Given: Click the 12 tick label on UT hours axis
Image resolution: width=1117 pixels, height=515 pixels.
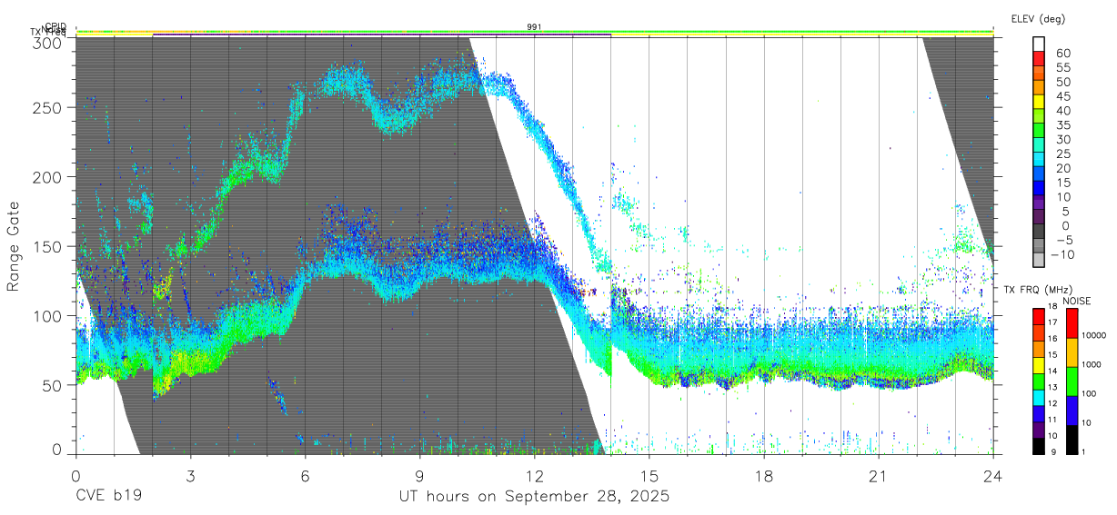Looking at the screenshot, I should [x=534, y=475].
